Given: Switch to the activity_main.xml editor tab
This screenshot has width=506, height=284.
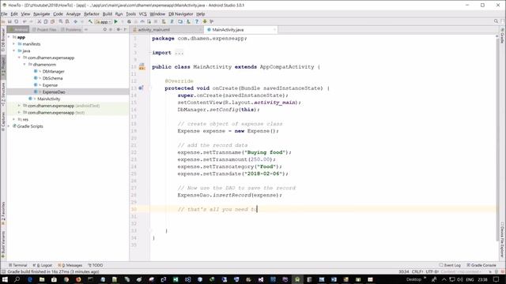Looking at the screenshot, I should pyautogui.click(x=166, y=30).
